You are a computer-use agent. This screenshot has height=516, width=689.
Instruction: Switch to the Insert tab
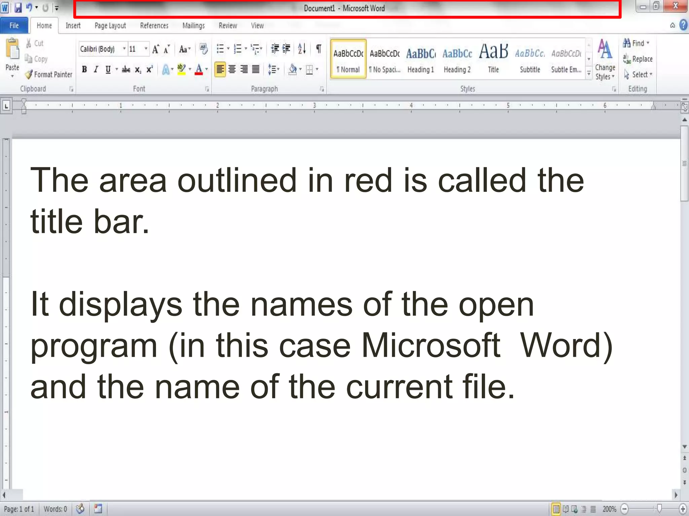(73, 26)
